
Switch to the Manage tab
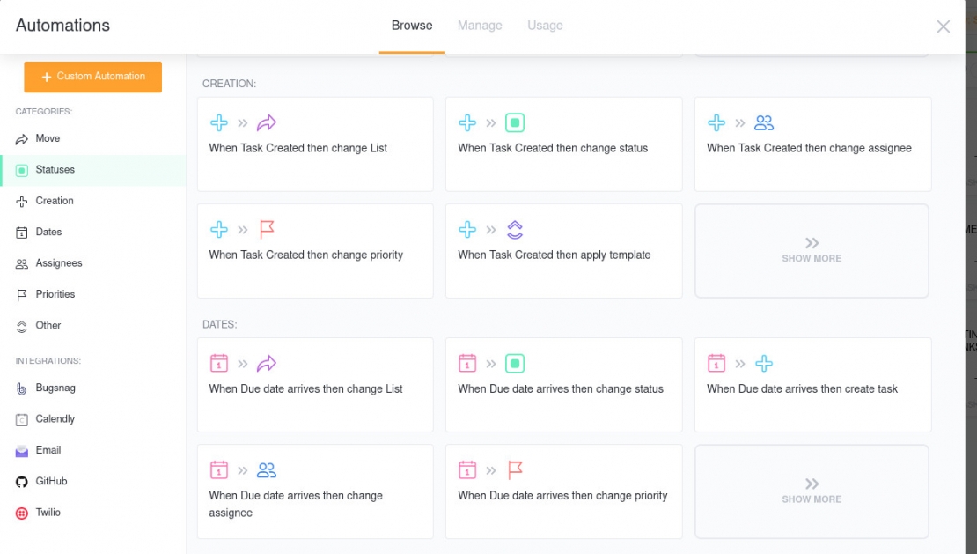pos(480,25)
